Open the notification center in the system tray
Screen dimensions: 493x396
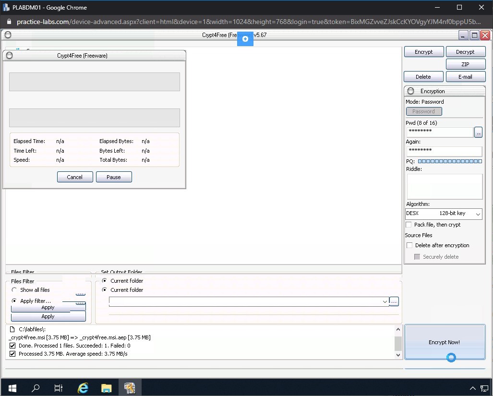(484, 388)
